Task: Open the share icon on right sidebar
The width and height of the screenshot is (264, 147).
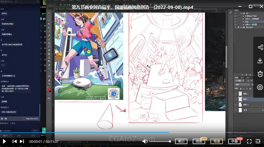Action: [260, 47]
